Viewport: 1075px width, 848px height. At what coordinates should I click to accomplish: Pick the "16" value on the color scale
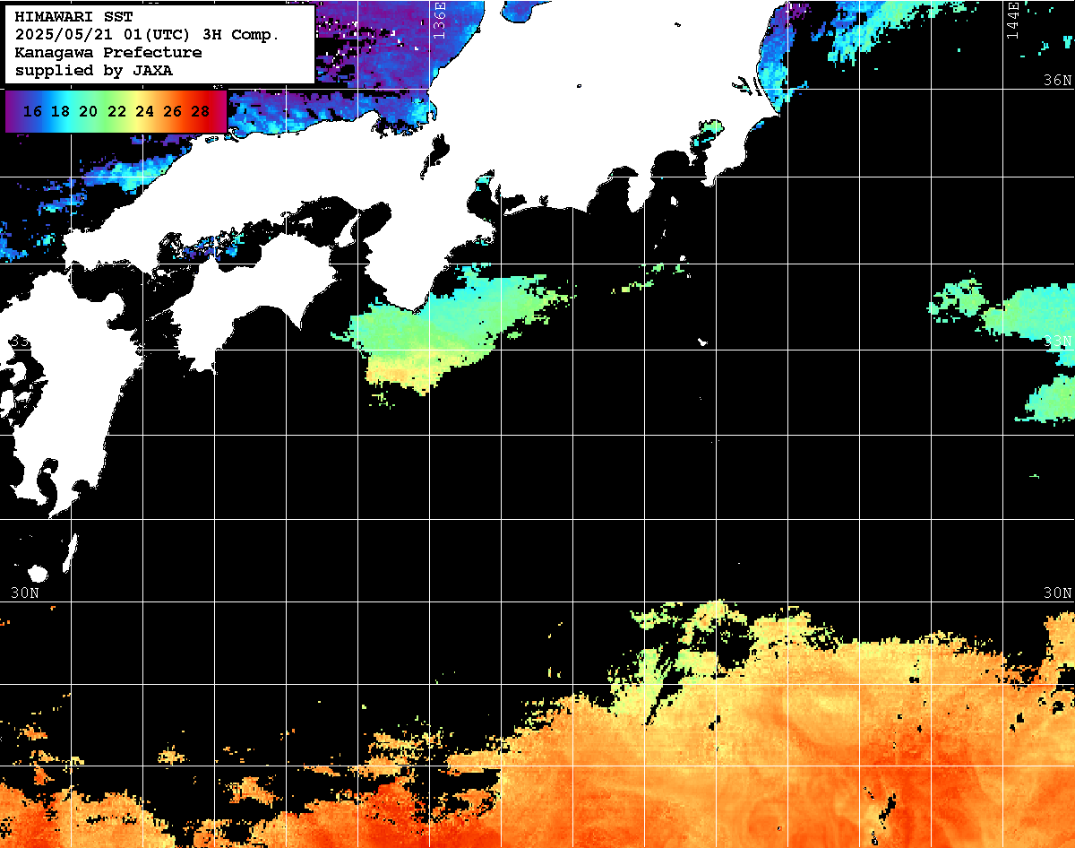click(x=32, y=112)
